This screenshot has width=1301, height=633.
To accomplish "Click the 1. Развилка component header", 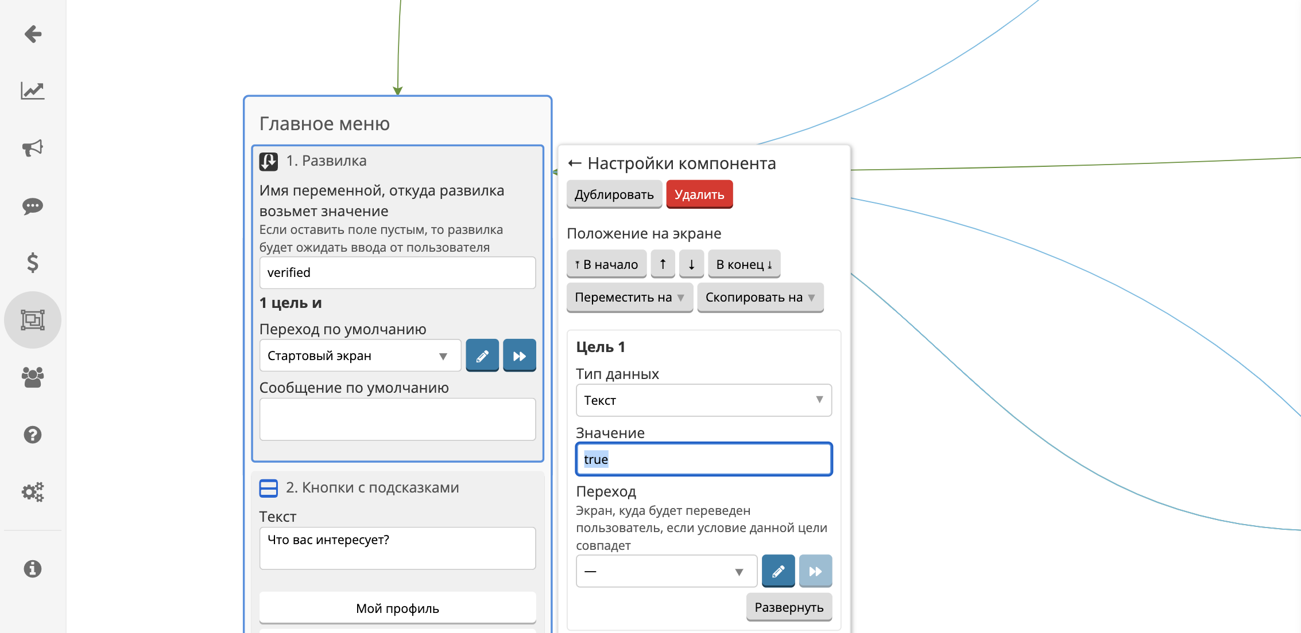I will [x=326, y=161].
